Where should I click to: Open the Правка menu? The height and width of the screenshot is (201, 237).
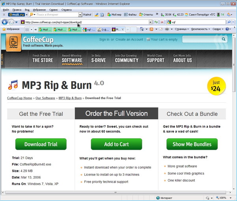point(17,9)
